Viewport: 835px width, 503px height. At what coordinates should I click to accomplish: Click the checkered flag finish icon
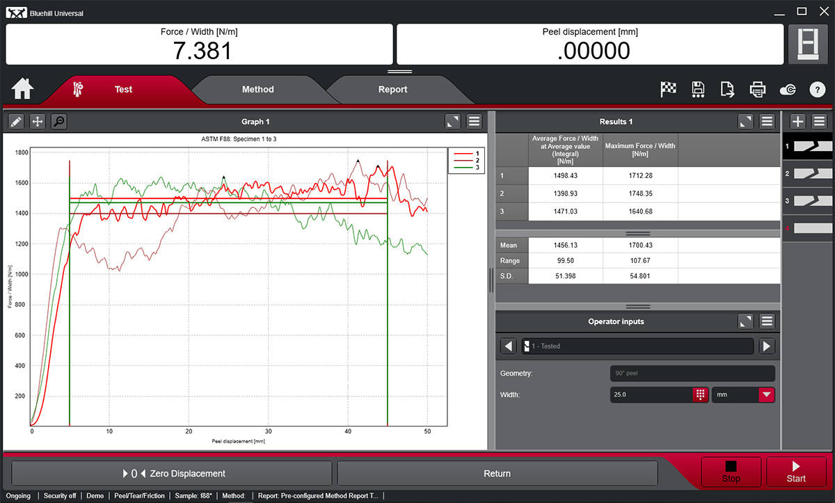pos(668,89)
